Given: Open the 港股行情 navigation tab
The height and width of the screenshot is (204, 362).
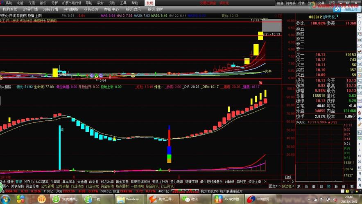Looking at the screenshot, I should [x=50, y=9].
